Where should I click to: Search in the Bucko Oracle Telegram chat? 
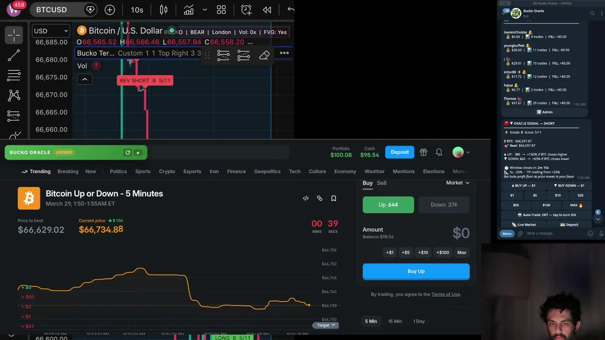point(592,13)
